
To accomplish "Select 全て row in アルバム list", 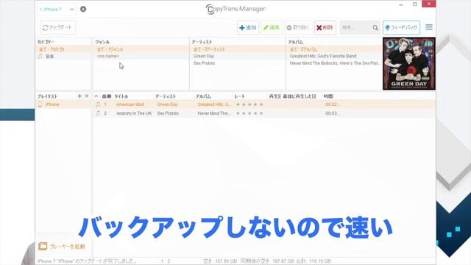I will pyautogui.click(x=334, y=49).
